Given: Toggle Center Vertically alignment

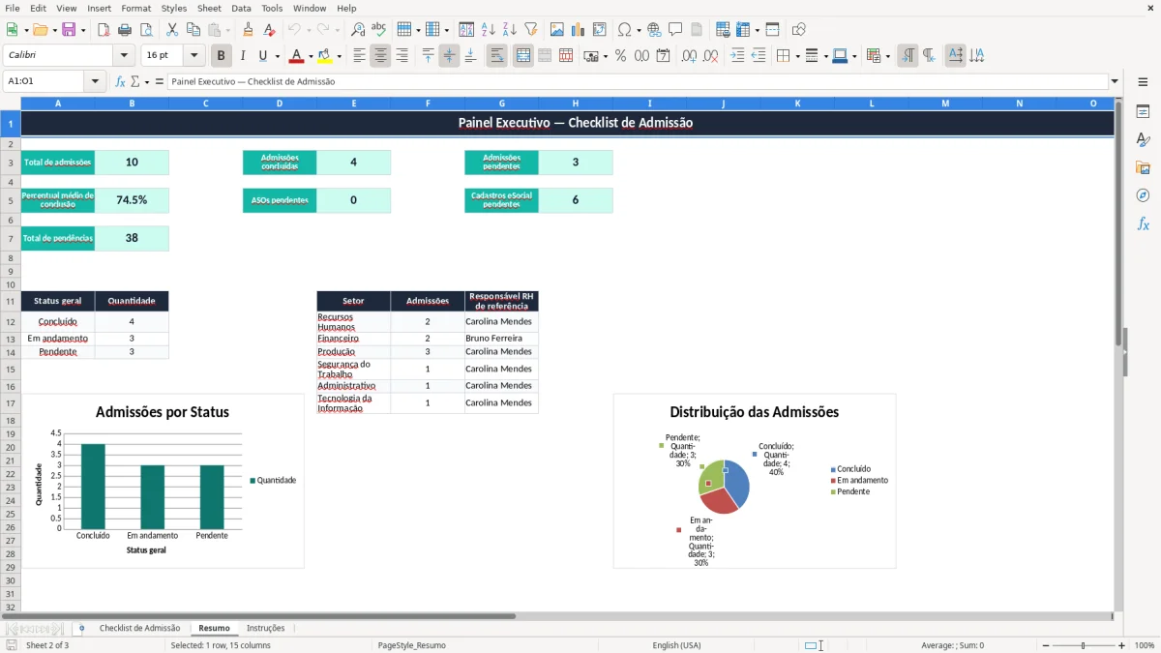Looking at the screenshot, I should pos(449,56).
